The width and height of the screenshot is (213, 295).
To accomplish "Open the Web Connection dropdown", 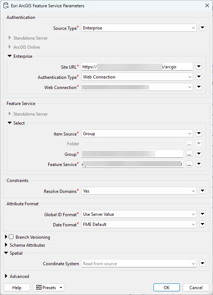I will tap(137, 87).
